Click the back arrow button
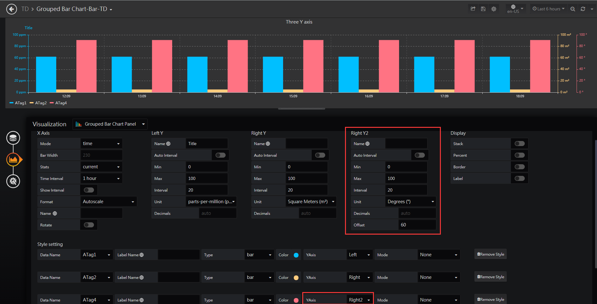 [12, 9]
